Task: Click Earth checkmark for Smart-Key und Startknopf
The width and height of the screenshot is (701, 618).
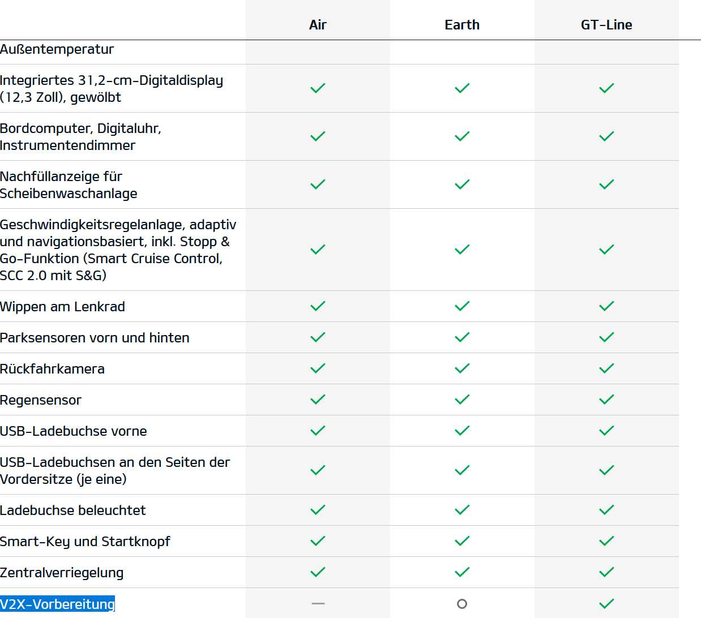Action: (x=462, y=541)
